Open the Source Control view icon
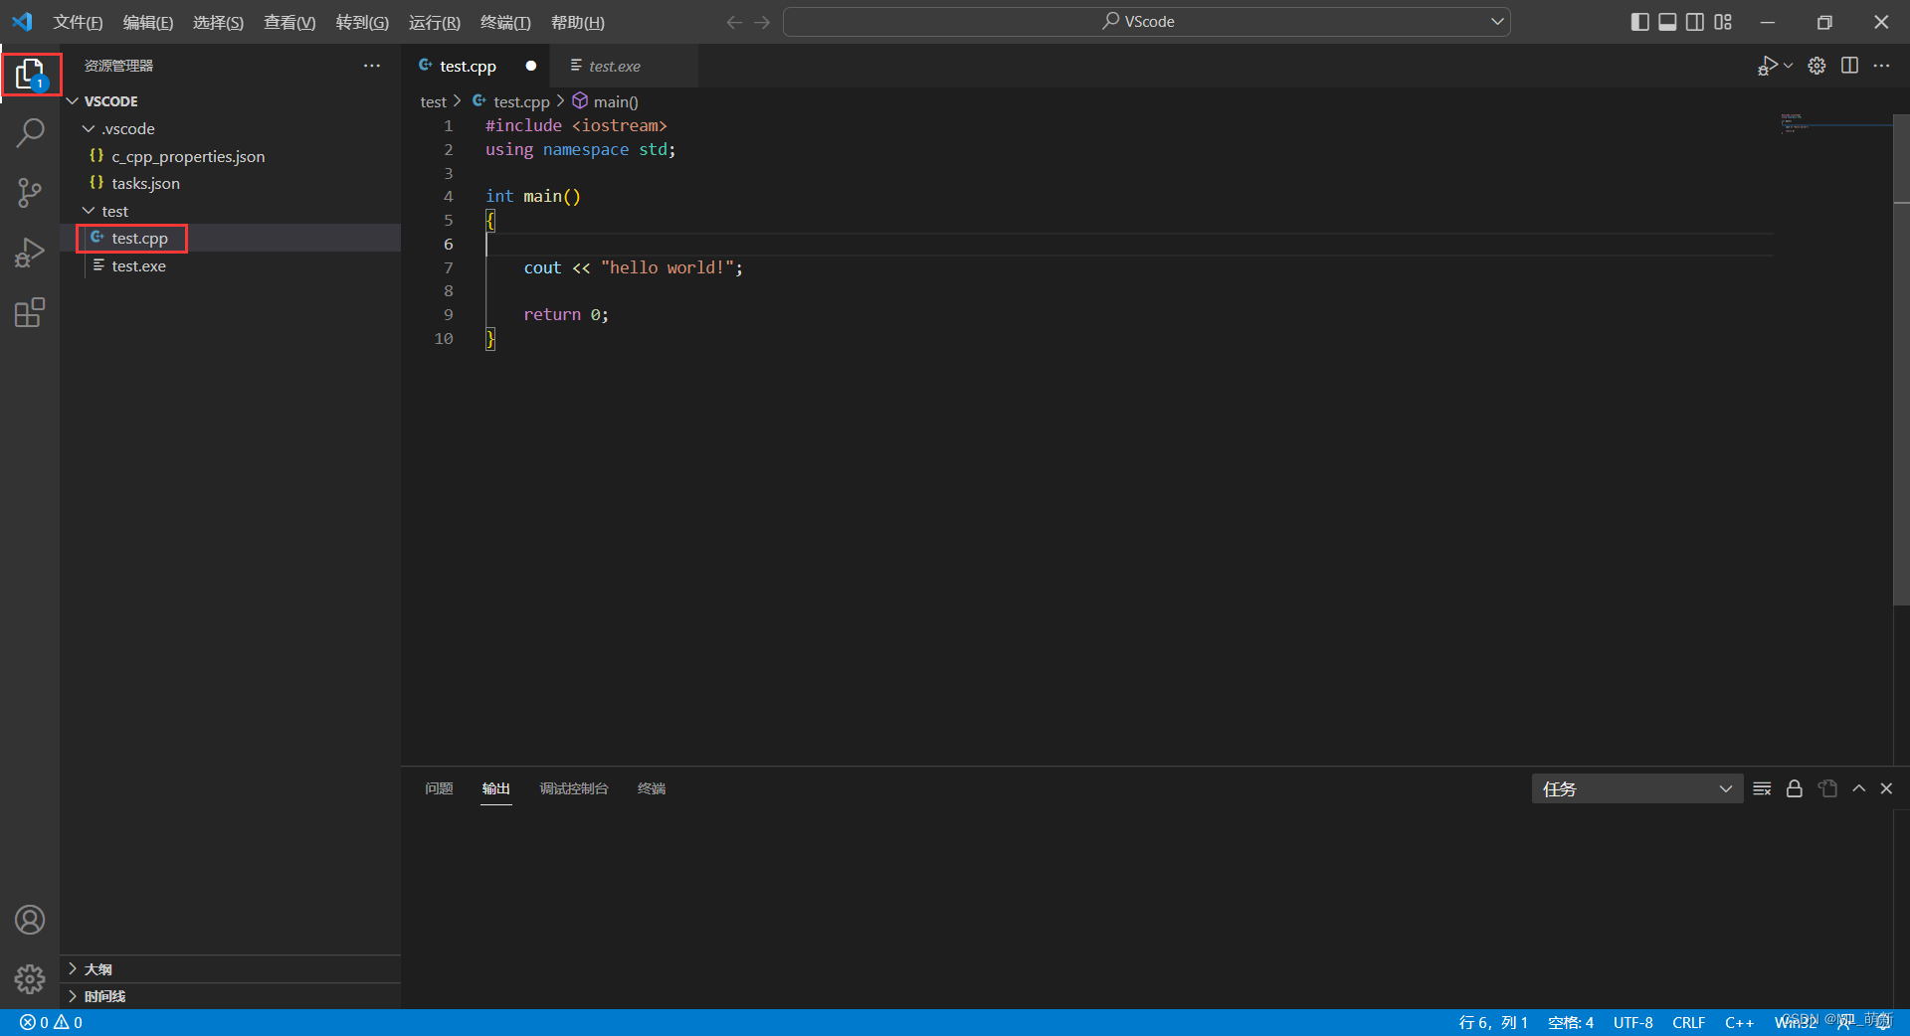 pyautogui.click(x=30, y=193)
